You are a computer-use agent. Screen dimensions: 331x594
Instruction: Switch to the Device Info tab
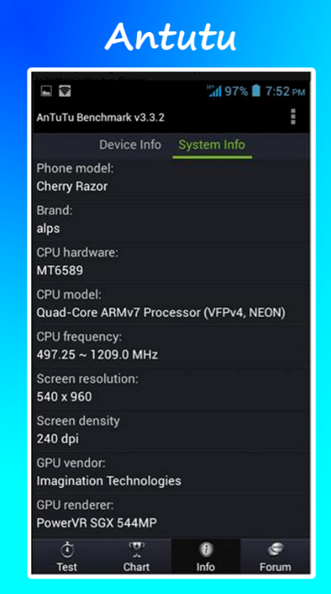130,145
